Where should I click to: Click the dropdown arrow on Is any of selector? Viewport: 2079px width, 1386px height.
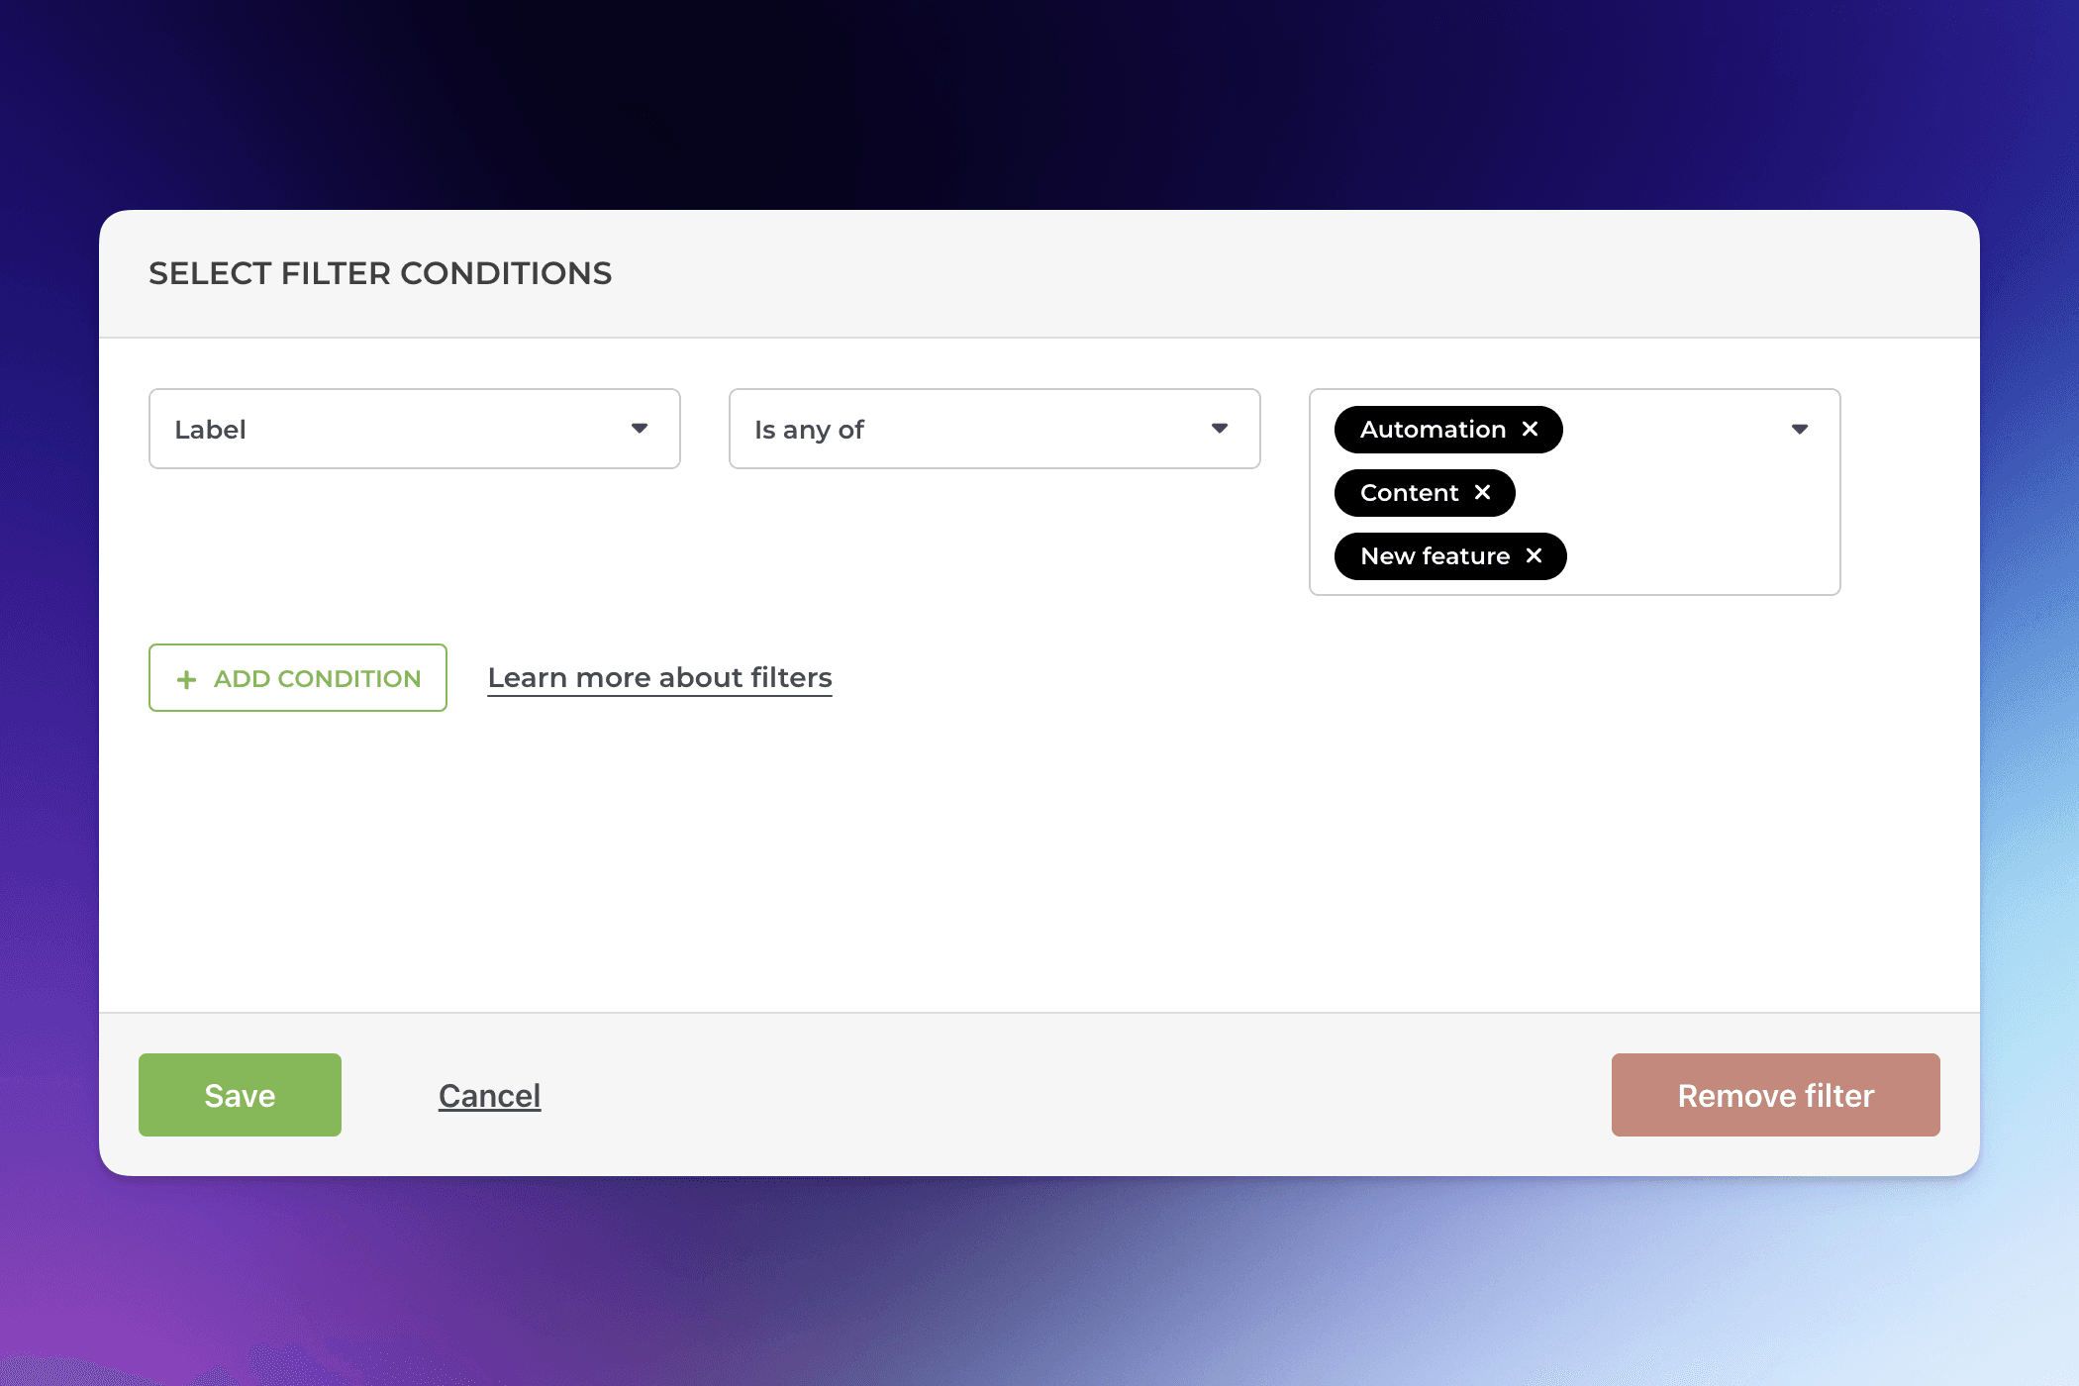click(x=1221, y=429)
